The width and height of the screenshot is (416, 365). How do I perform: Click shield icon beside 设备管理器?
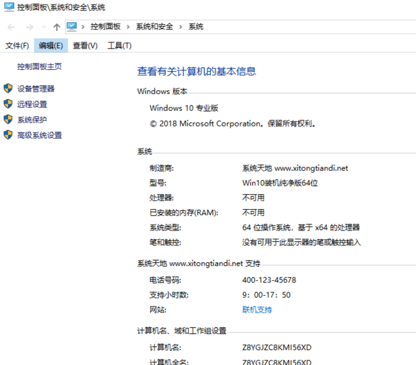click(8, 88)
